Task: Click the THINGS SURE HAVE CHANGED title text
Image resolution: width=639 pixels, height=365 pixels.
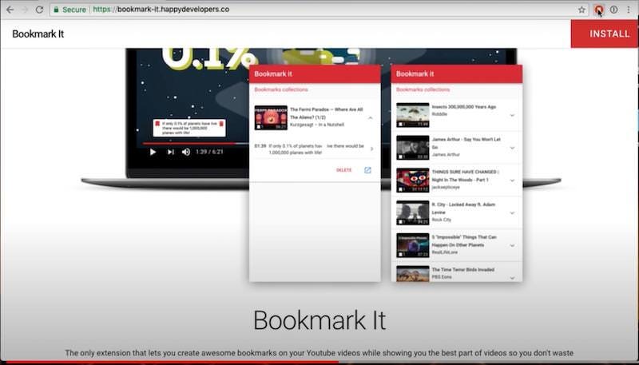Action: pyautogui.click(x=465, y=176)
